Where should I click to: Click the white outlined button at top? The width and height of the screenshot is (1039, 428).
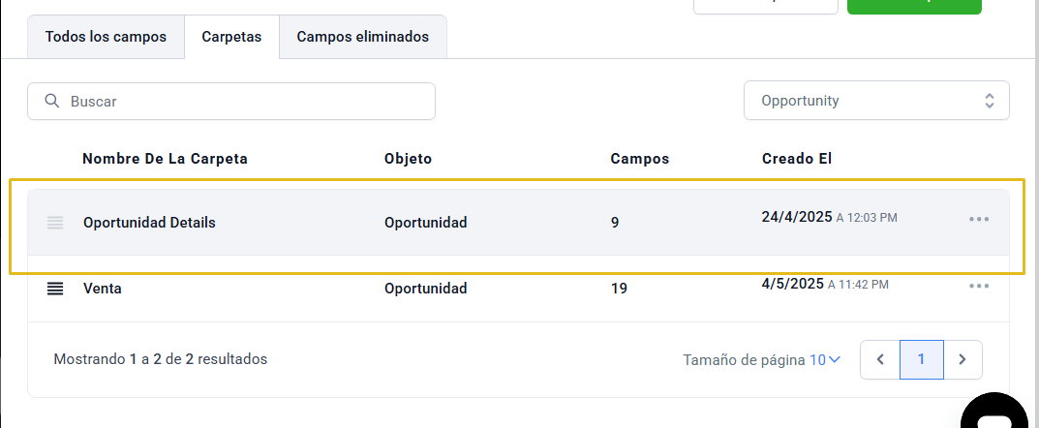tap(766, 7)
